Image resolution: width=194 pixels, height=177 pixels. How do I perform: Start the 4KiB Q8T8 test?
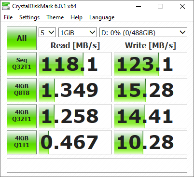22,90
